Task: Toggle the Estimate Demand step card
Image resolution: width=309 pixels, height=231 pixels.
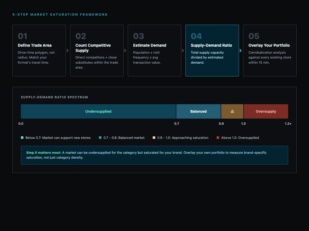Action: click(x=154, y=50)
